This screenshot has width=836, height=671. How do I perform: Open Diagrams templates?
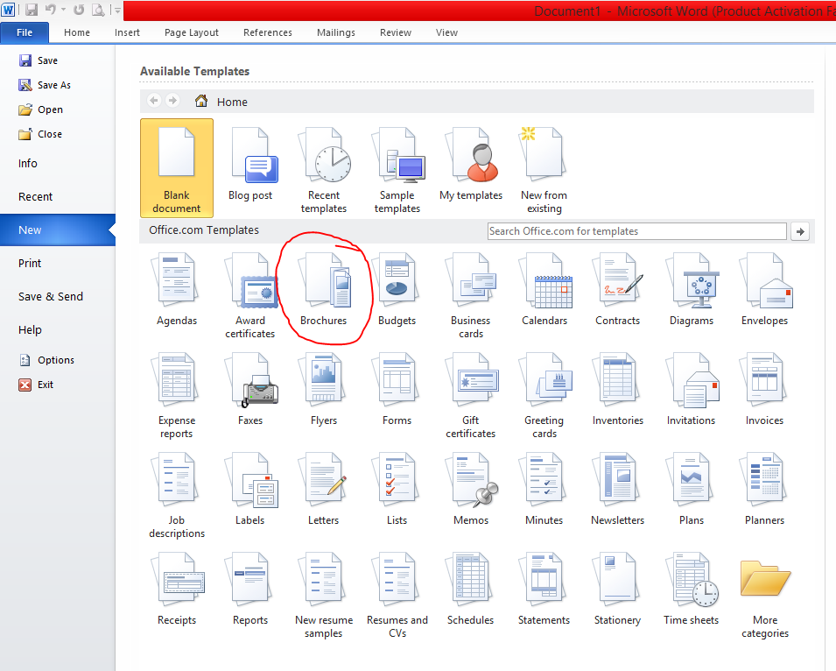[691, 290]
